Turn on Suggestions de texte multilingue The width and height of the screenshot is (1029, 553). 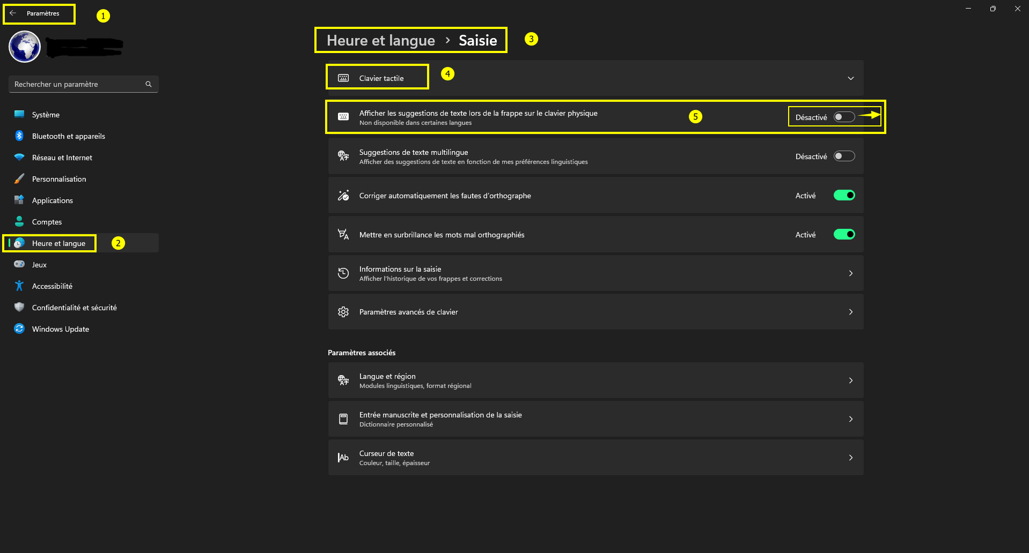(x=844, y=156)
